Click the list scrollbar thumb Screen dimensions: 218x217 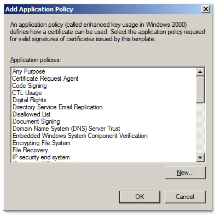pos(200,90)
